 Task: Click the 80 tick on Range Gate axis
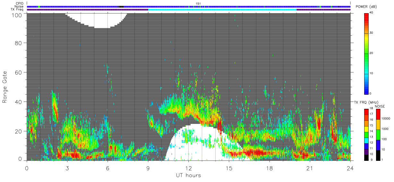pos(19,43)
